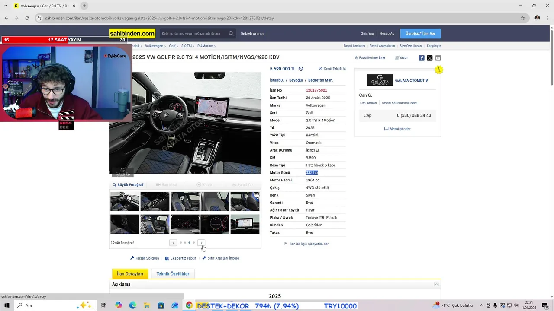Open Detaylı Arama
Viewport: 554px width, 311px height.
[x=252, y=33]
